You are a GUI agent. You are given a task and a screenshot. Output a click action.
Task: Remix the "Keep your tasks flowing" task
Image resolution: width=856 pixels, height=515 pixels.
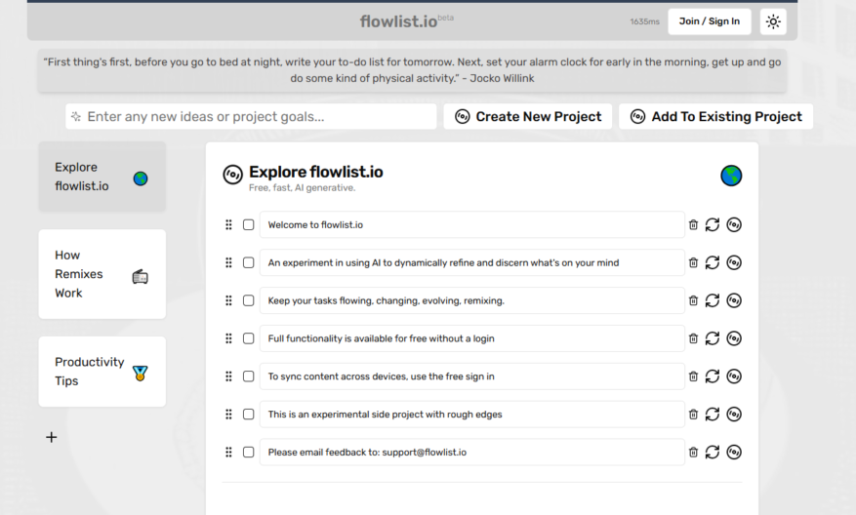tap(734, 300)
